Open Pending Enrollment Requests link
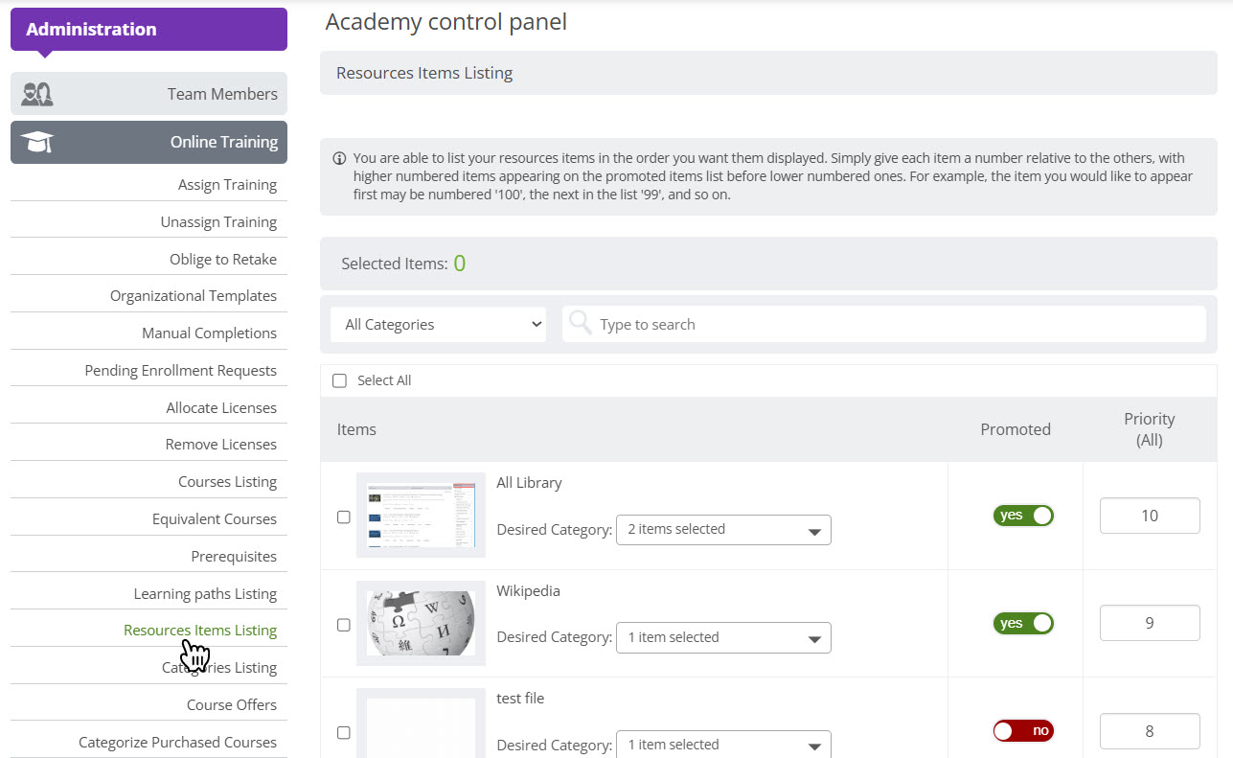The height and width of the screenshot is (758, 1233). (x=180, y=371)
